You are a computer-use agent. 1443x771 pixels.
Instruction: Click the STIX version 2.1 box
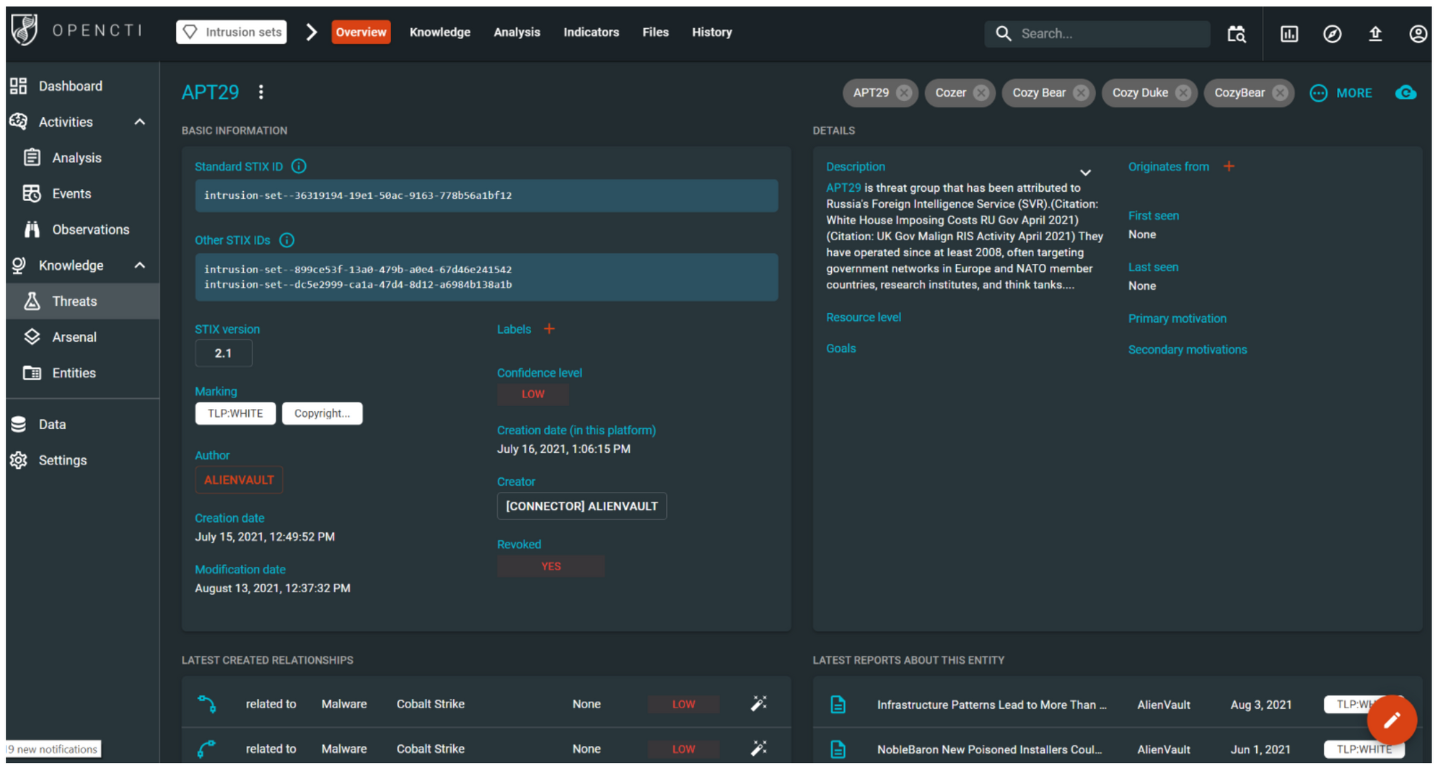coord(224,353)
